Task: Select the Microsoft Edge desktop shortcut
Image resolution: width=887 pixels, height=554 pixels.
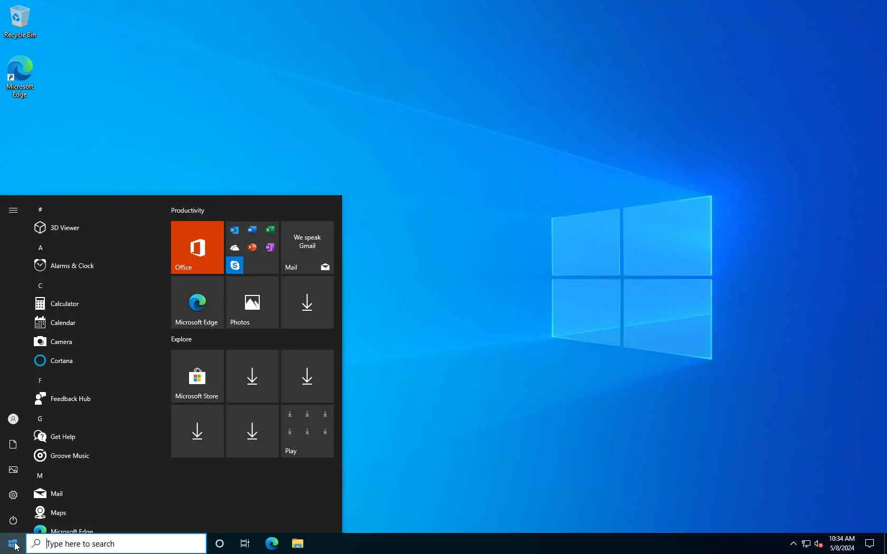Action: click(20, 77)
